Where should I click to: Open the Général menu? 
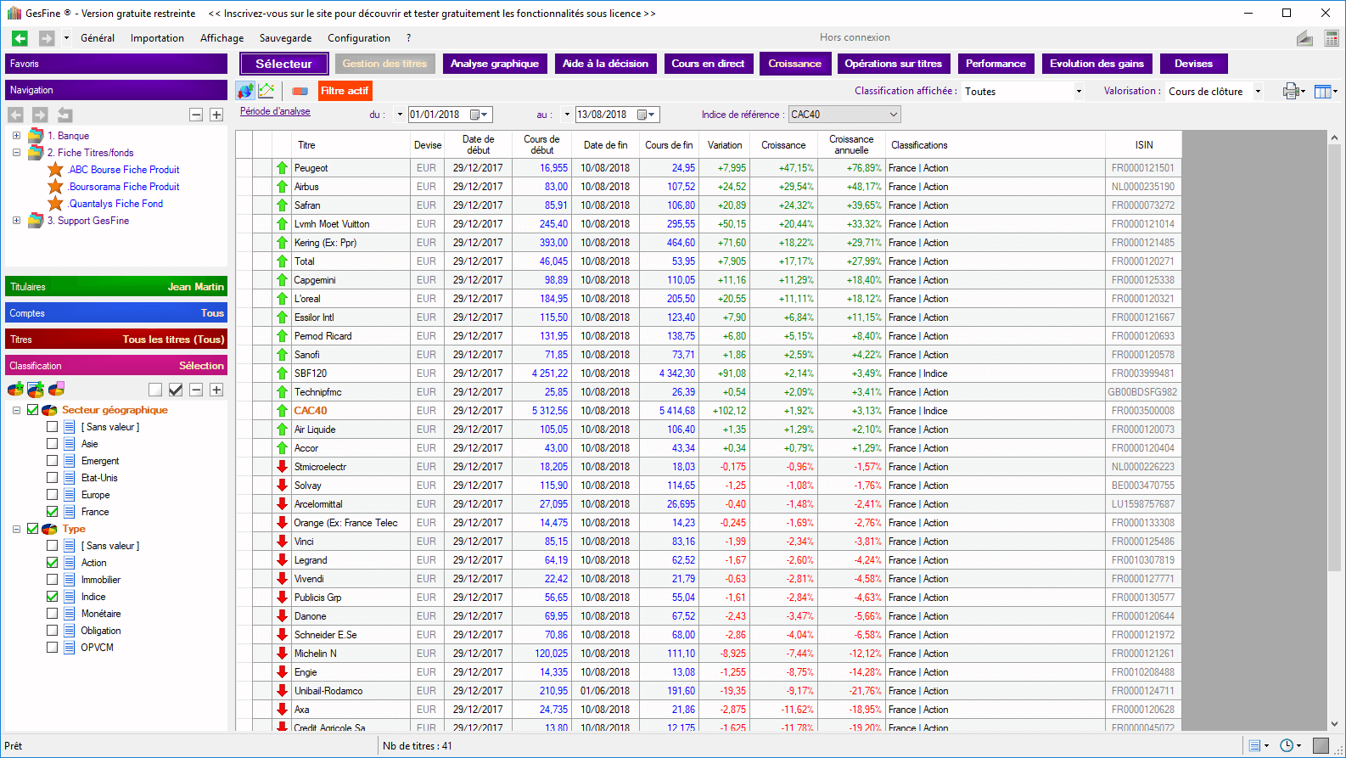[98, 38]
